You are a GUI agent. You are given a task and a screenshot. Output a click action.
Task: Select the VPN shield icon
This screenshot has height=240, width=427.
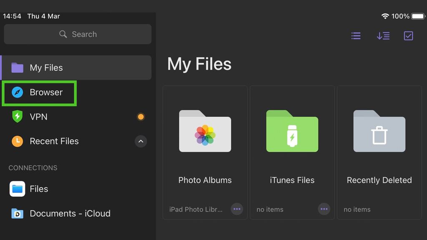[17, 117]
